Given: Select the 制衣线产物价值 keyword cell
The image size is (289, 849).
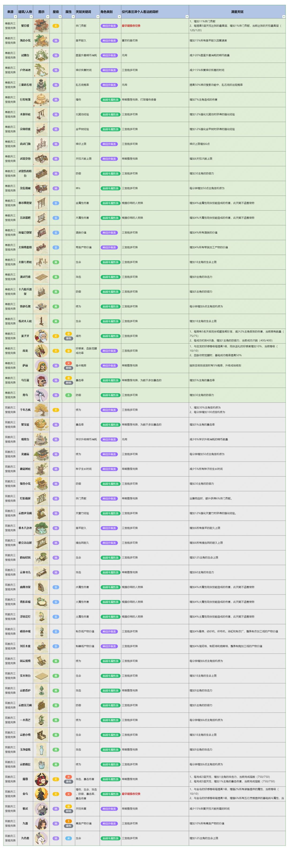Looking at the screenshot, I should coord(87,631).
